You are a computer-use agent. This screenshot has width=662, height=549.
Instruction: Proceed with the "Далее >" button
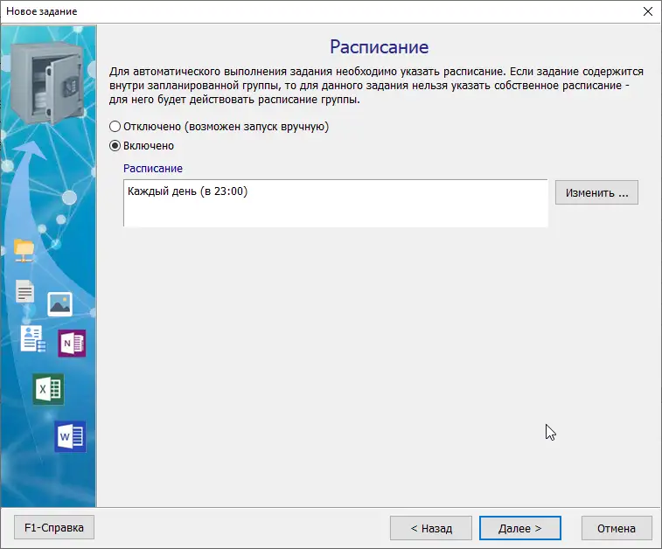[x=520, y=528]
